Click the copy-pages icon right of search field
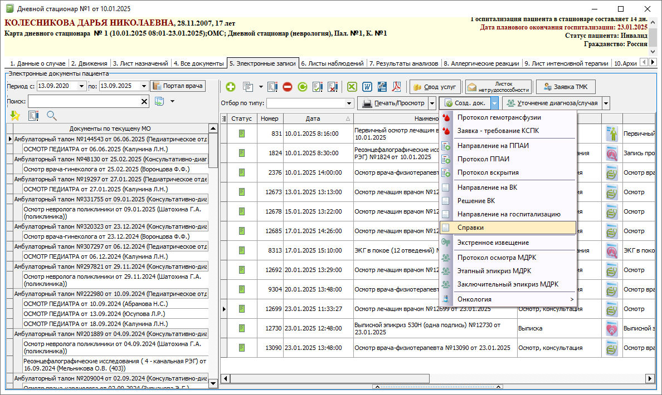The image size is (662, 395). tap(159, 101)
